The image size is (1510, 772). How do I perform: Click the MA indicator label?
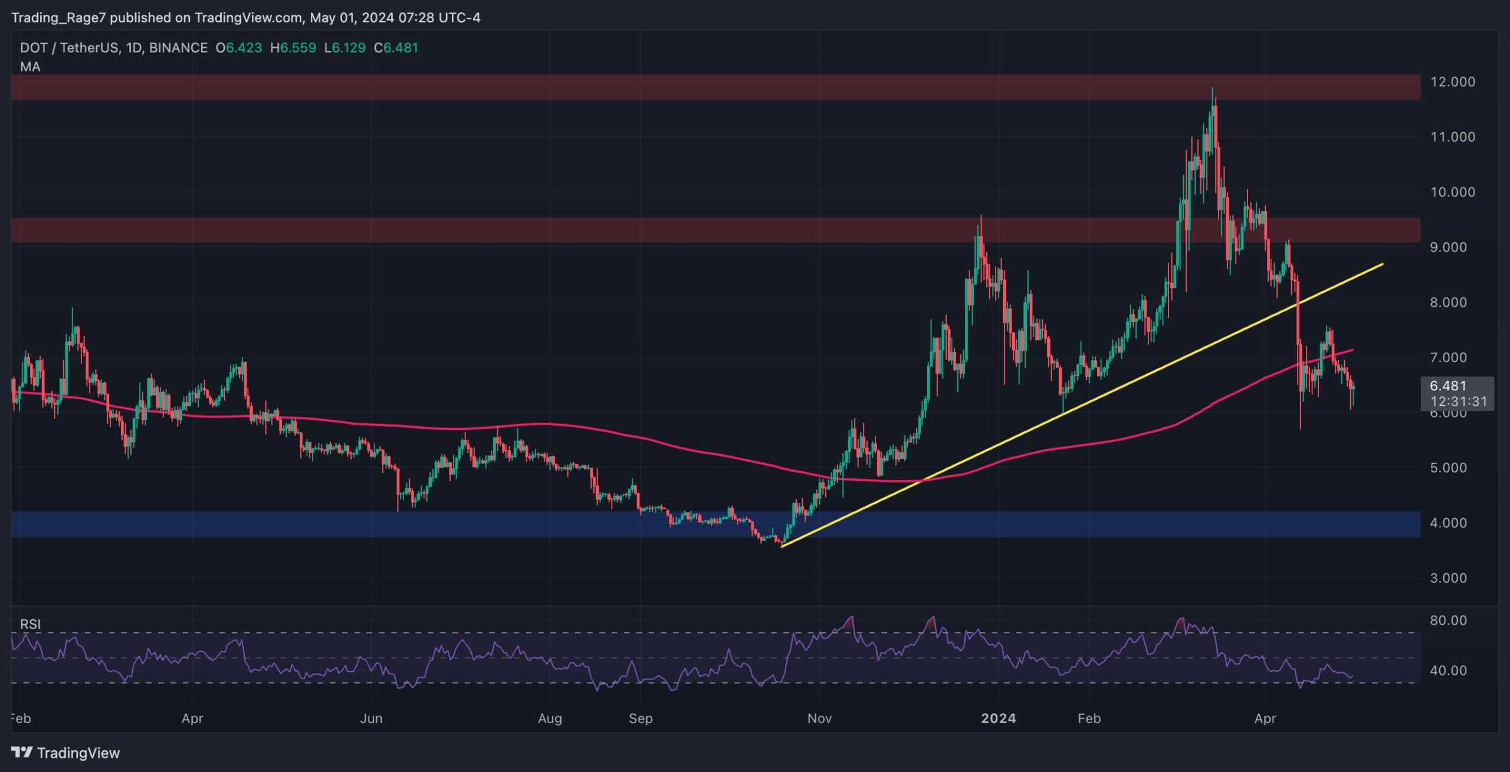click(x=30, y=67)
